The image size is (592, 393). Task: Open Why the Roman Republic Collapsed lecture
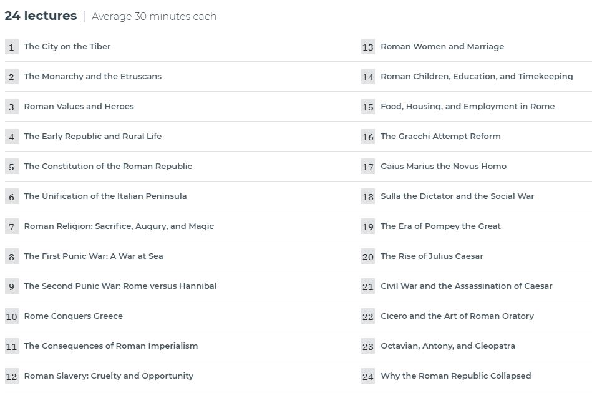coord(456,376)
